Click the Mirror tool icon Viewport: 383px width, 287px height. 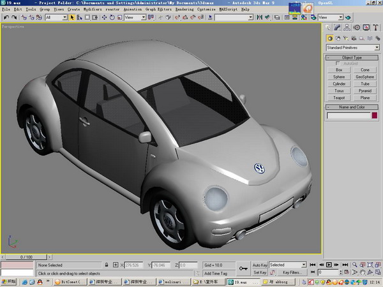coord(259,18)
